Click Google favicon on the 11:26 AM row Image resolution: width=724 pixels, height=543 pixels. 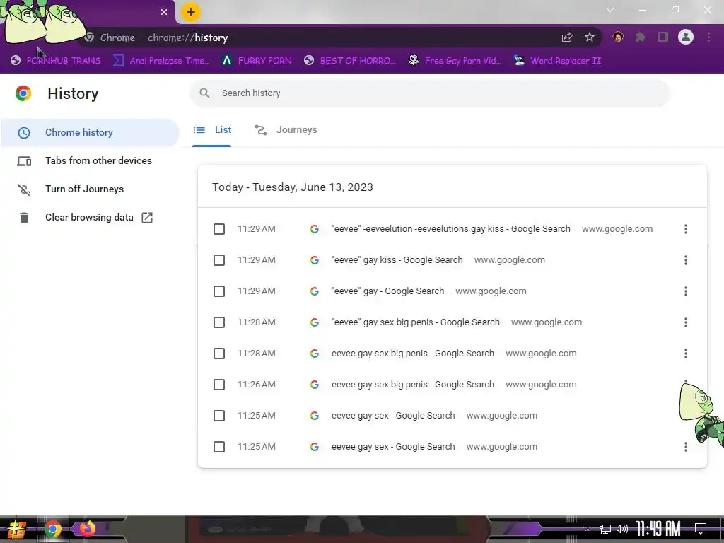[315, 385]
